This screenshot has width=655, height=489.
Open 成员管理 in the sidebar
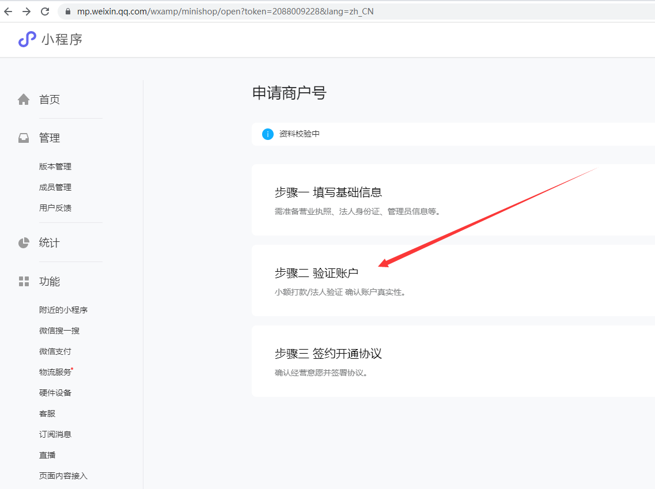(55, 187)
